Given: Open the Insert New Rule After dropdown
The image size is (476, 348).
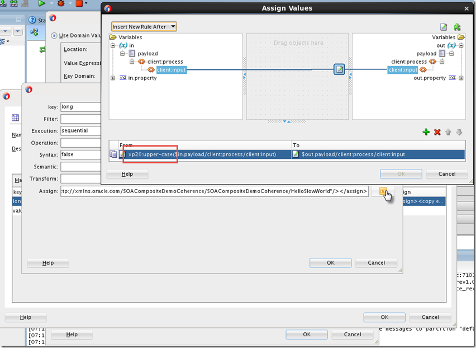Looking at the screenshot, I should tap(144, 27).
